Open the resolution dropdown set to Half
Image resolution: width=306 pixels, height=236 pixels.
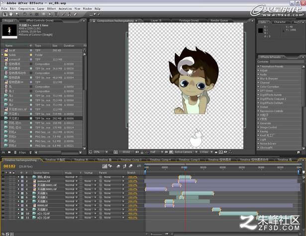[x=156, y=152]
